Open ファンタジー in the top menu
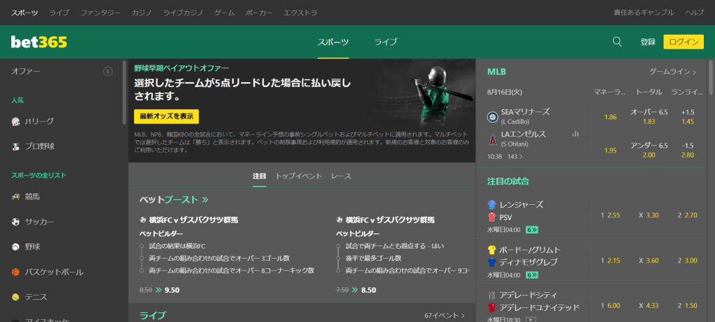 [x=101, y=13]
